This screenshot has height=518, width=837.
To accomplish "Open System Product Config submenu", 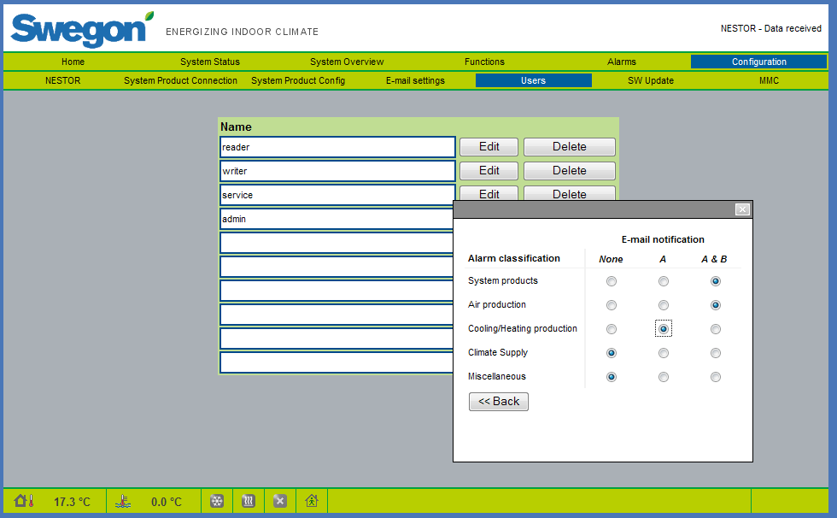I will [298, 80].
